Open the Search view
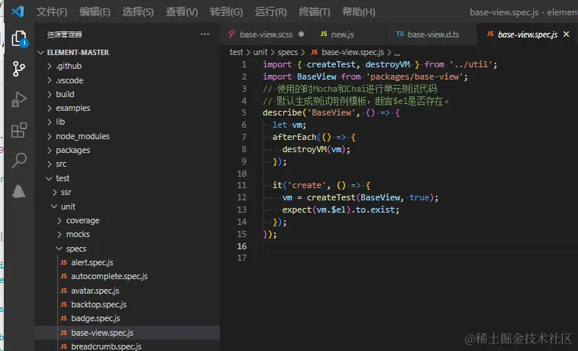This screenshot has width=578, height=351. 19,160
